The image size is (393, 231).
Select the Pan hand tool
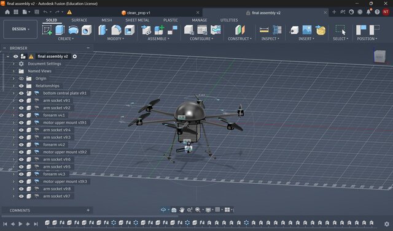(x=182, y=210)
